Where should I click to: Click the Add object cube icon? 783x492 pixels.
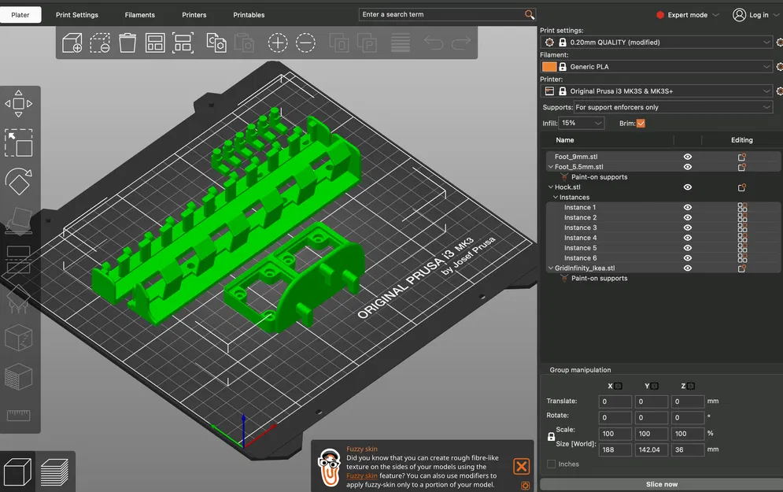pos(72,43)
